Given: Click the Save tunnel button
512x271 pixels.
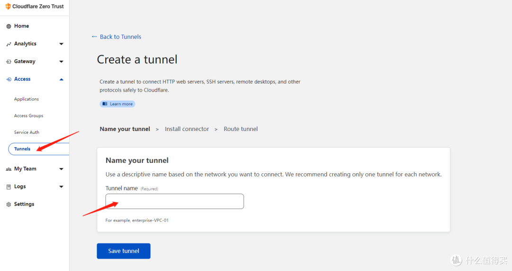Looking at the screenshot, I should pyautogui.click(x=123, y=251).
